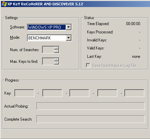
Task: Open the Mode dropdown arrow
Action: click(69, 38)
